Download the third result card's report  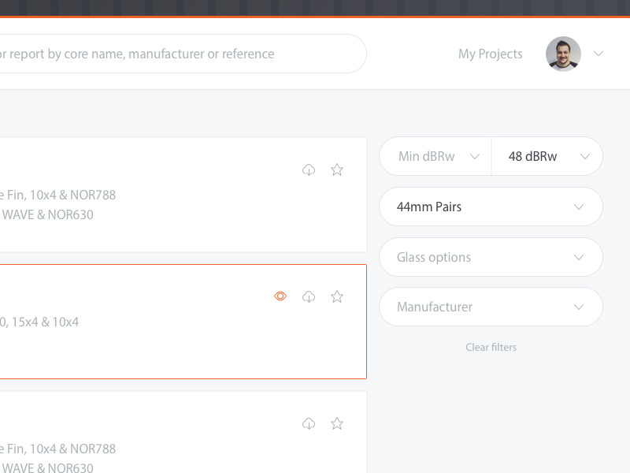pos(309,423)
